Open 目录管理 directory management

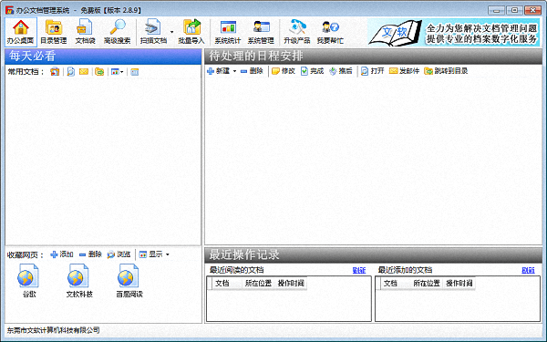pos(54,32)
